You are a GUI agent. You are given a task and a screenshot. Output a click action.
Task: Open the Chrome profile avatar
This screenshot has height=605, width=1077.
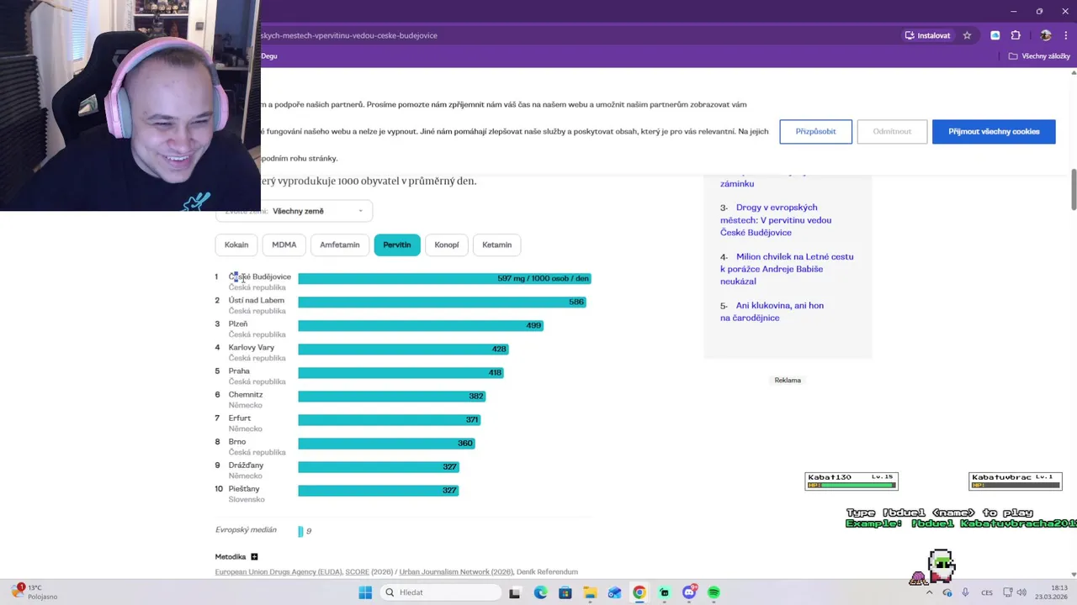(1046, 35)
